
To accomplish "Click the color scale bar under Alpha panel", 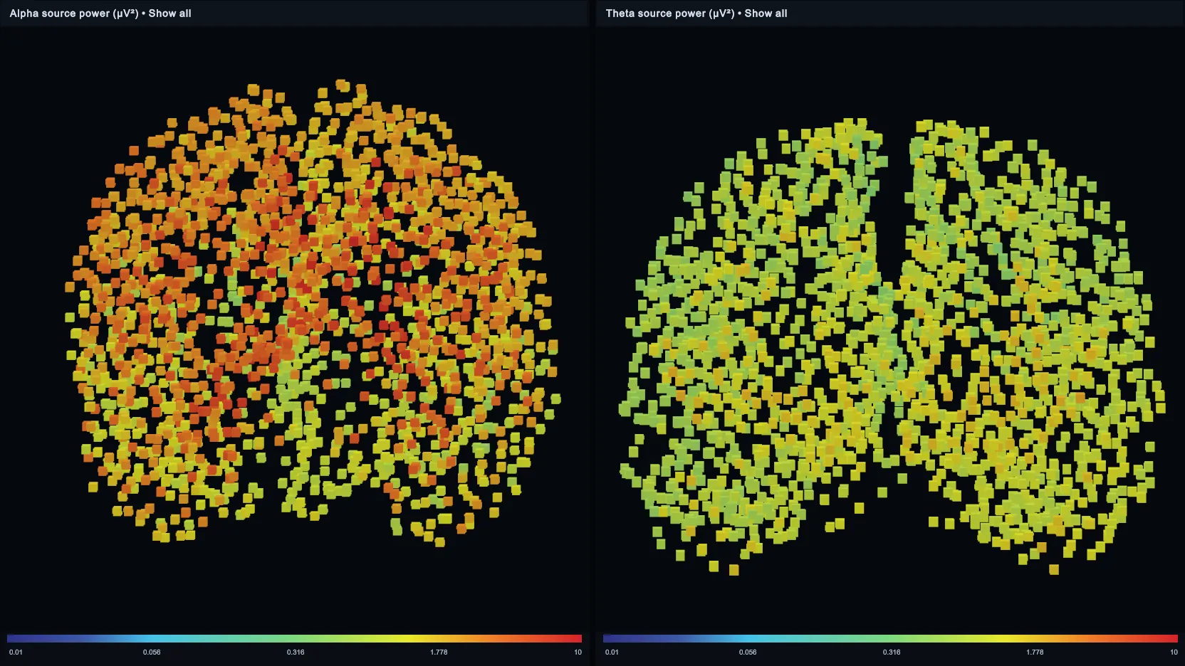I will [x=294, y=638].
